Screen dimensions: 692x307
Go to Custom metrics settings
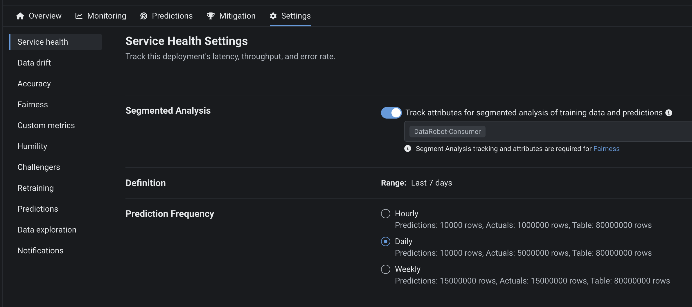[x=46, y=126]
